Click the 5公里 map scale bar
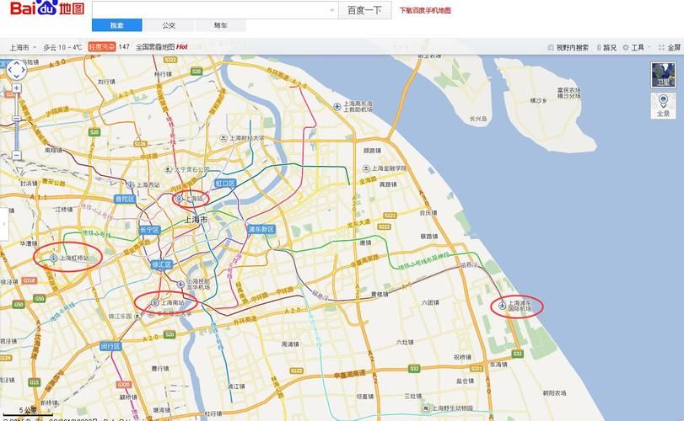 click(29, 412)
